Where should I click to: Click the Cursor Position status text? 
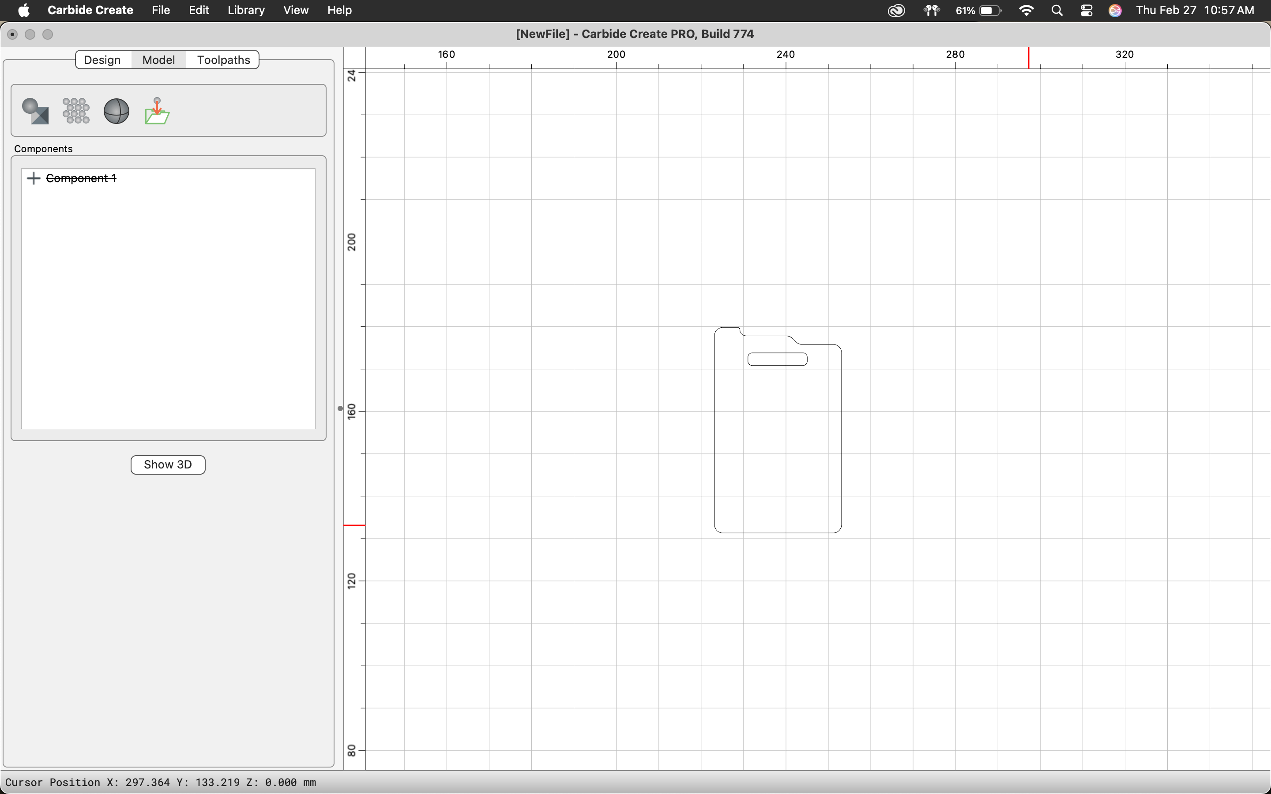point(161,783)
